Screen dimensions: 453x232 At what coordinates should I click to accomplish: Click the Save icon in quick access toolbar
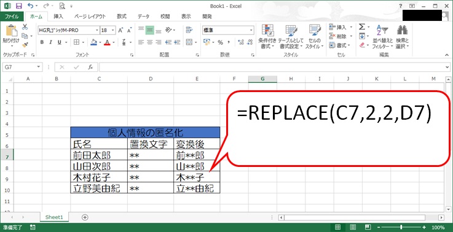(19, 6)
